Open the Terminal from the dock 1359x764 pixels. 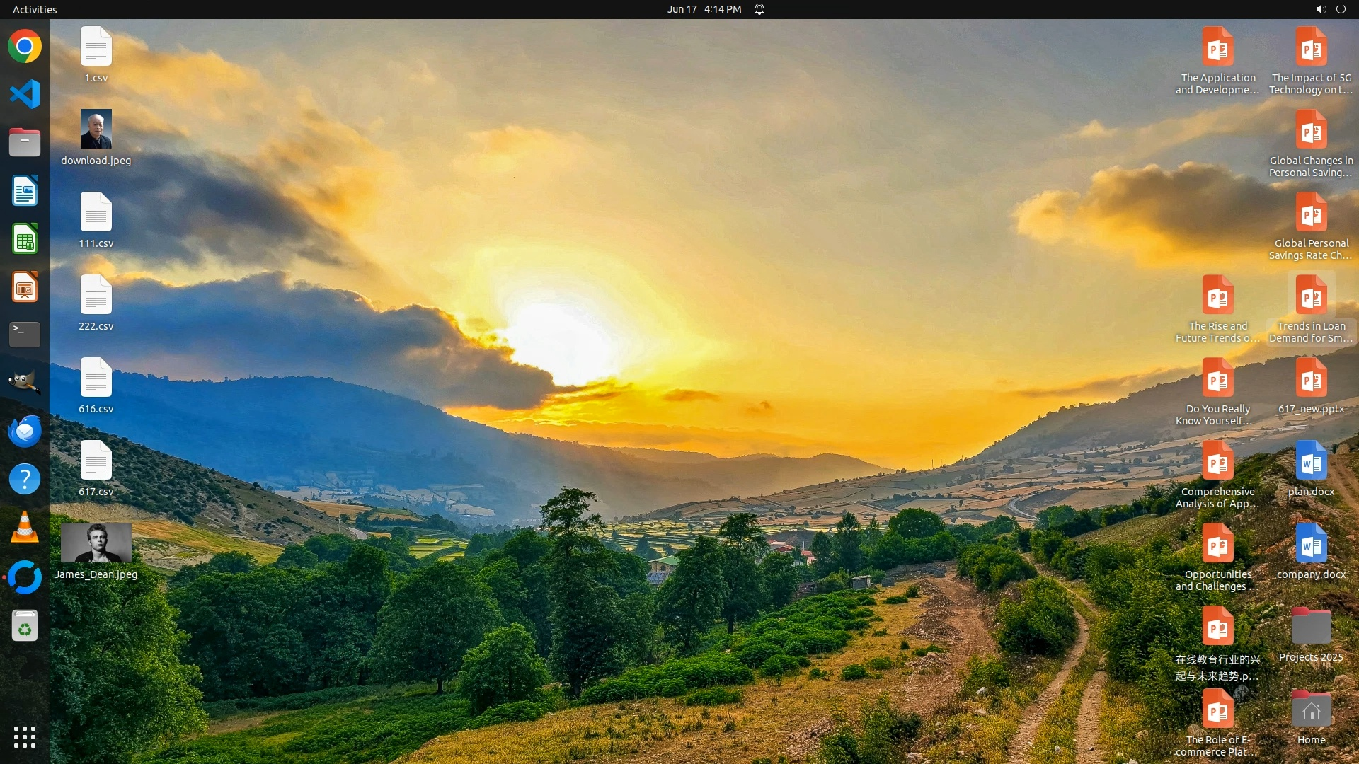[x=25, y=335]
